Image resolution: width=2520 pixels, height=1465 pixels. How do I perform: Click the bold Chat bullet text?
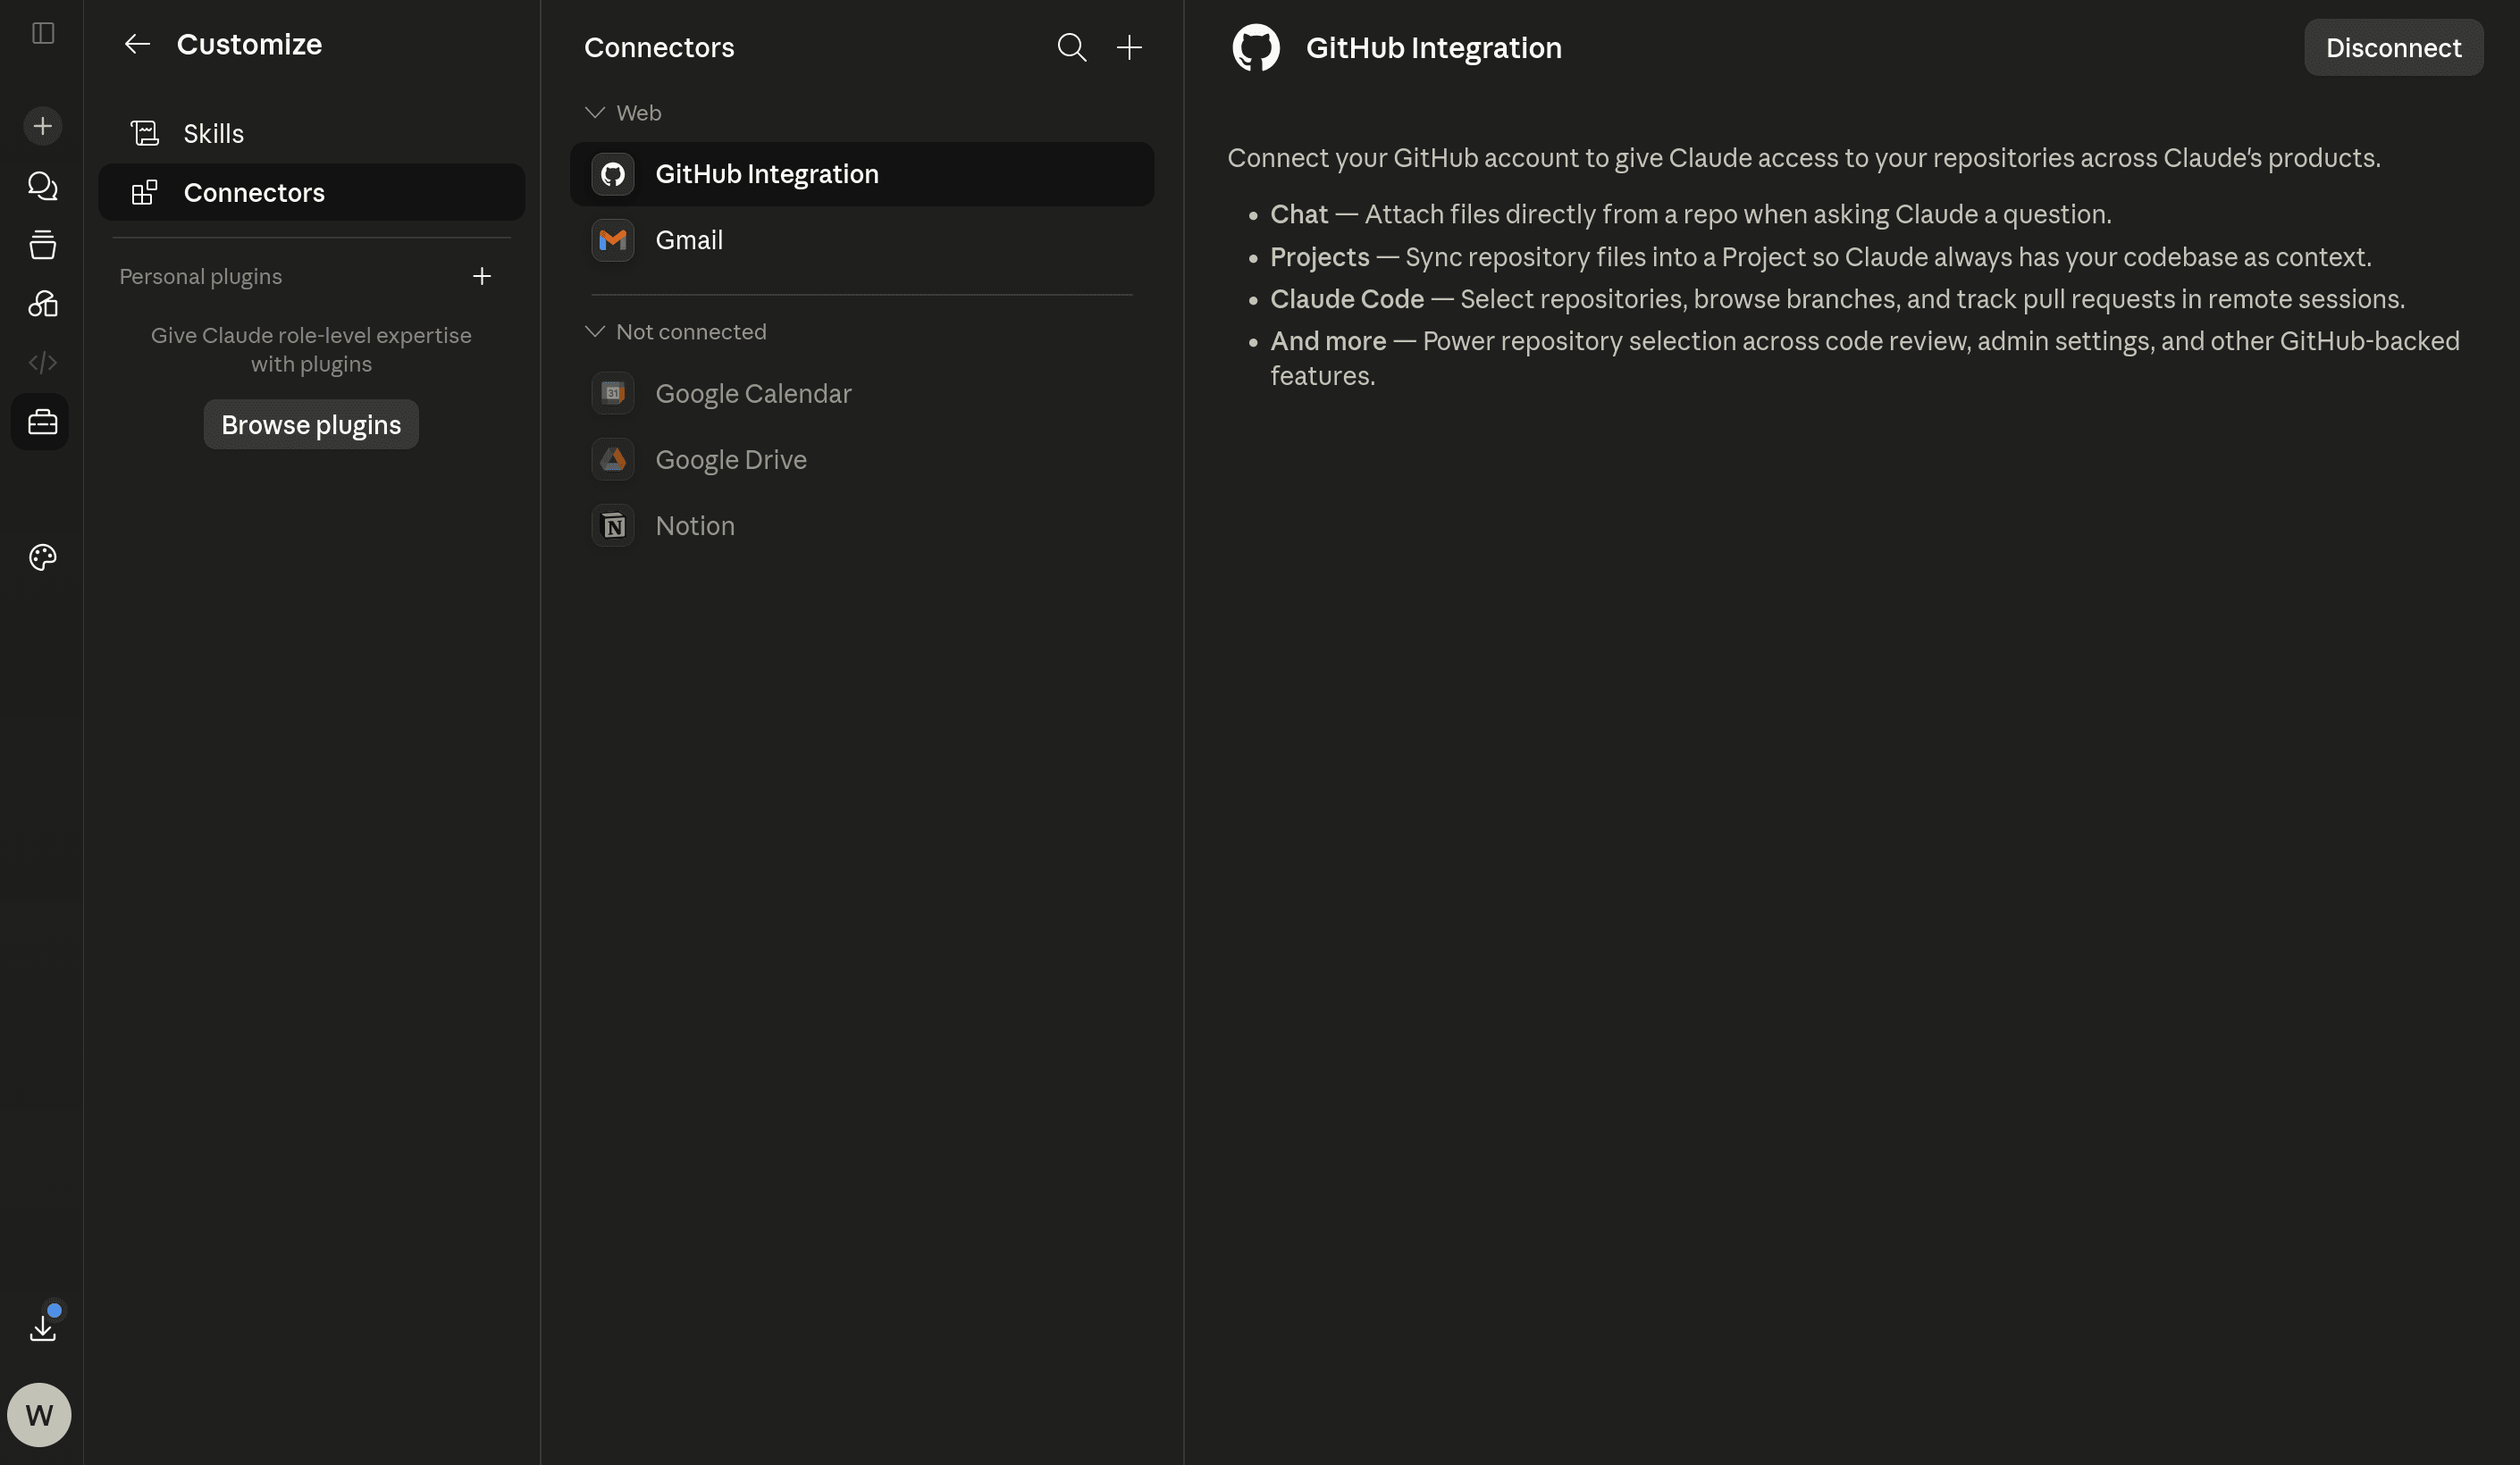1299,213
